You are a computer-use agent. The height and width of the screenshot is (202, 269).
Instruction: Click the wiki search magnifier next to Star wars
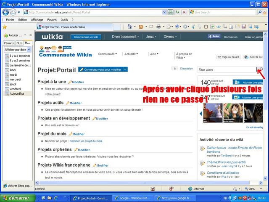coord(261,69)
